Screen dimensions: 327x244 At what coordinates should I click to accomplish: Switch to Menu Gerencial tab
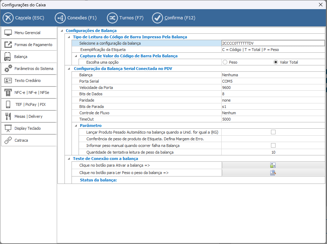tap(29, 33)
